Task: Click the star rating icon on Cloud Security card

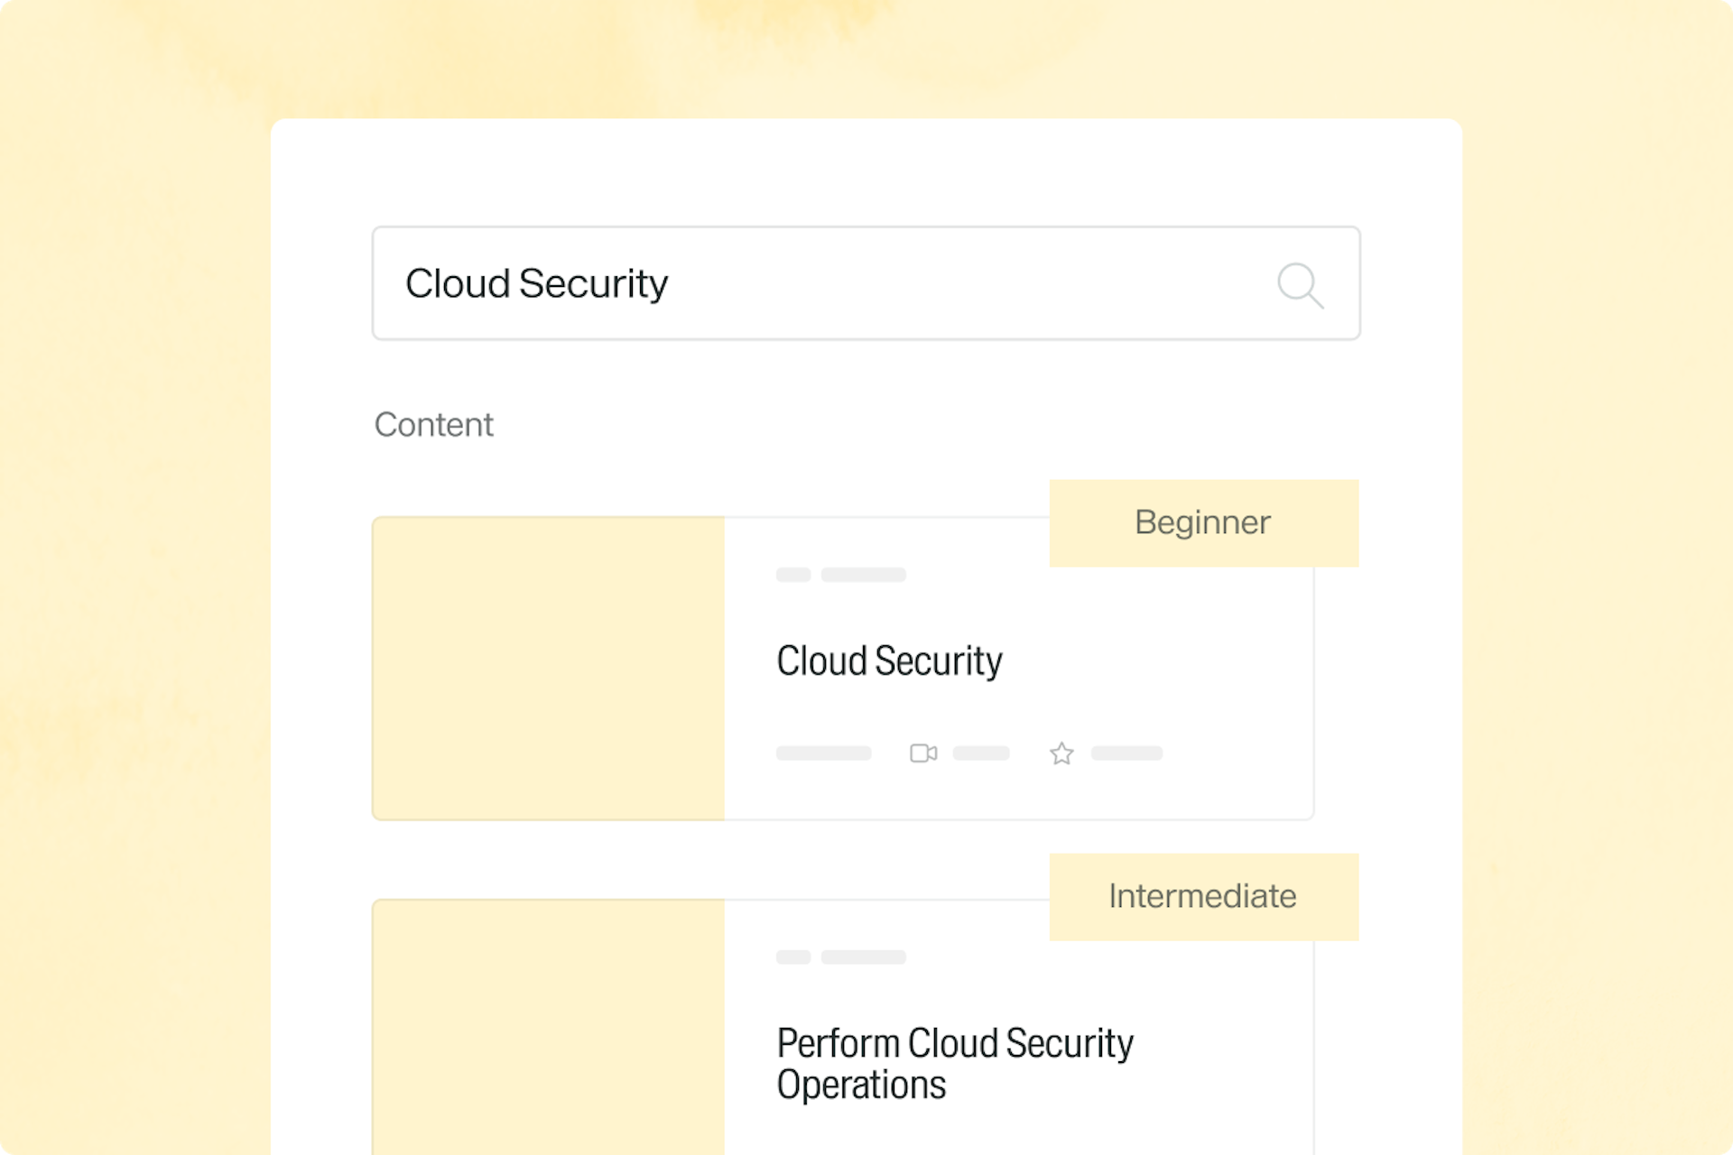Action: 1061,753
